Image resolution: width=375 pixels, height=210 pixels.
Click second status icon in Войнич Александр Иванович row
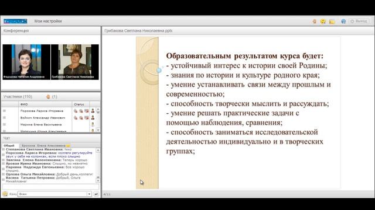tap(81, 118)
